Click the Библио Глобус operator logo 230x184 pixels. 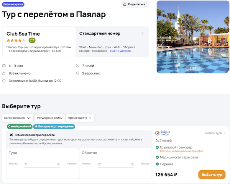[x=163, y=133]
